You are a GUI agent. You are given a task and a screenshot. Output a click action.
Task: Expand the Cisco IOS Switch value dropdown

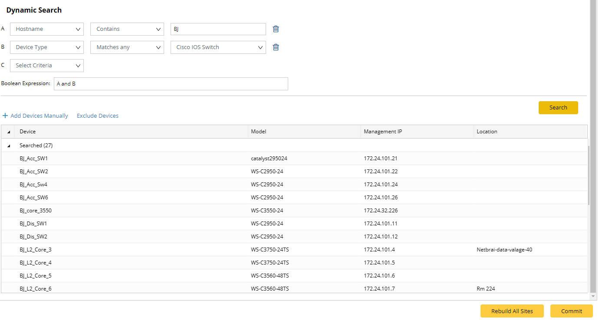[x=218, y=47]
